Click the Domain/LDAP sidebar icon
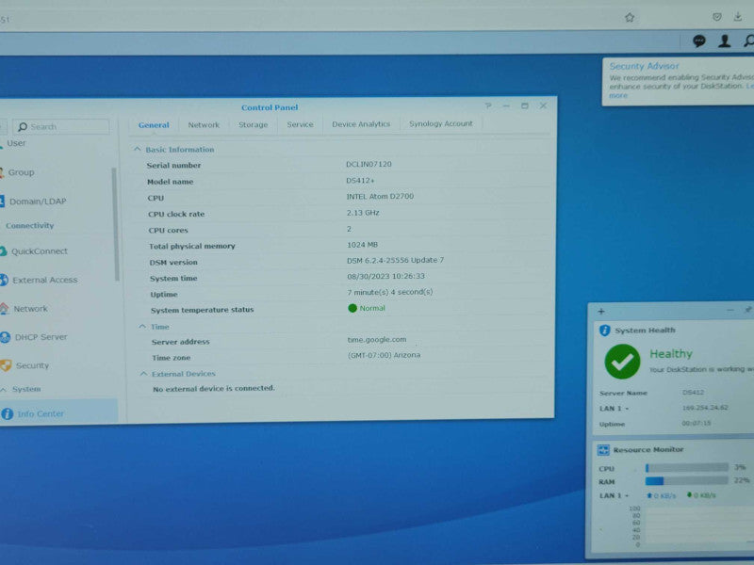 point(2,201)
